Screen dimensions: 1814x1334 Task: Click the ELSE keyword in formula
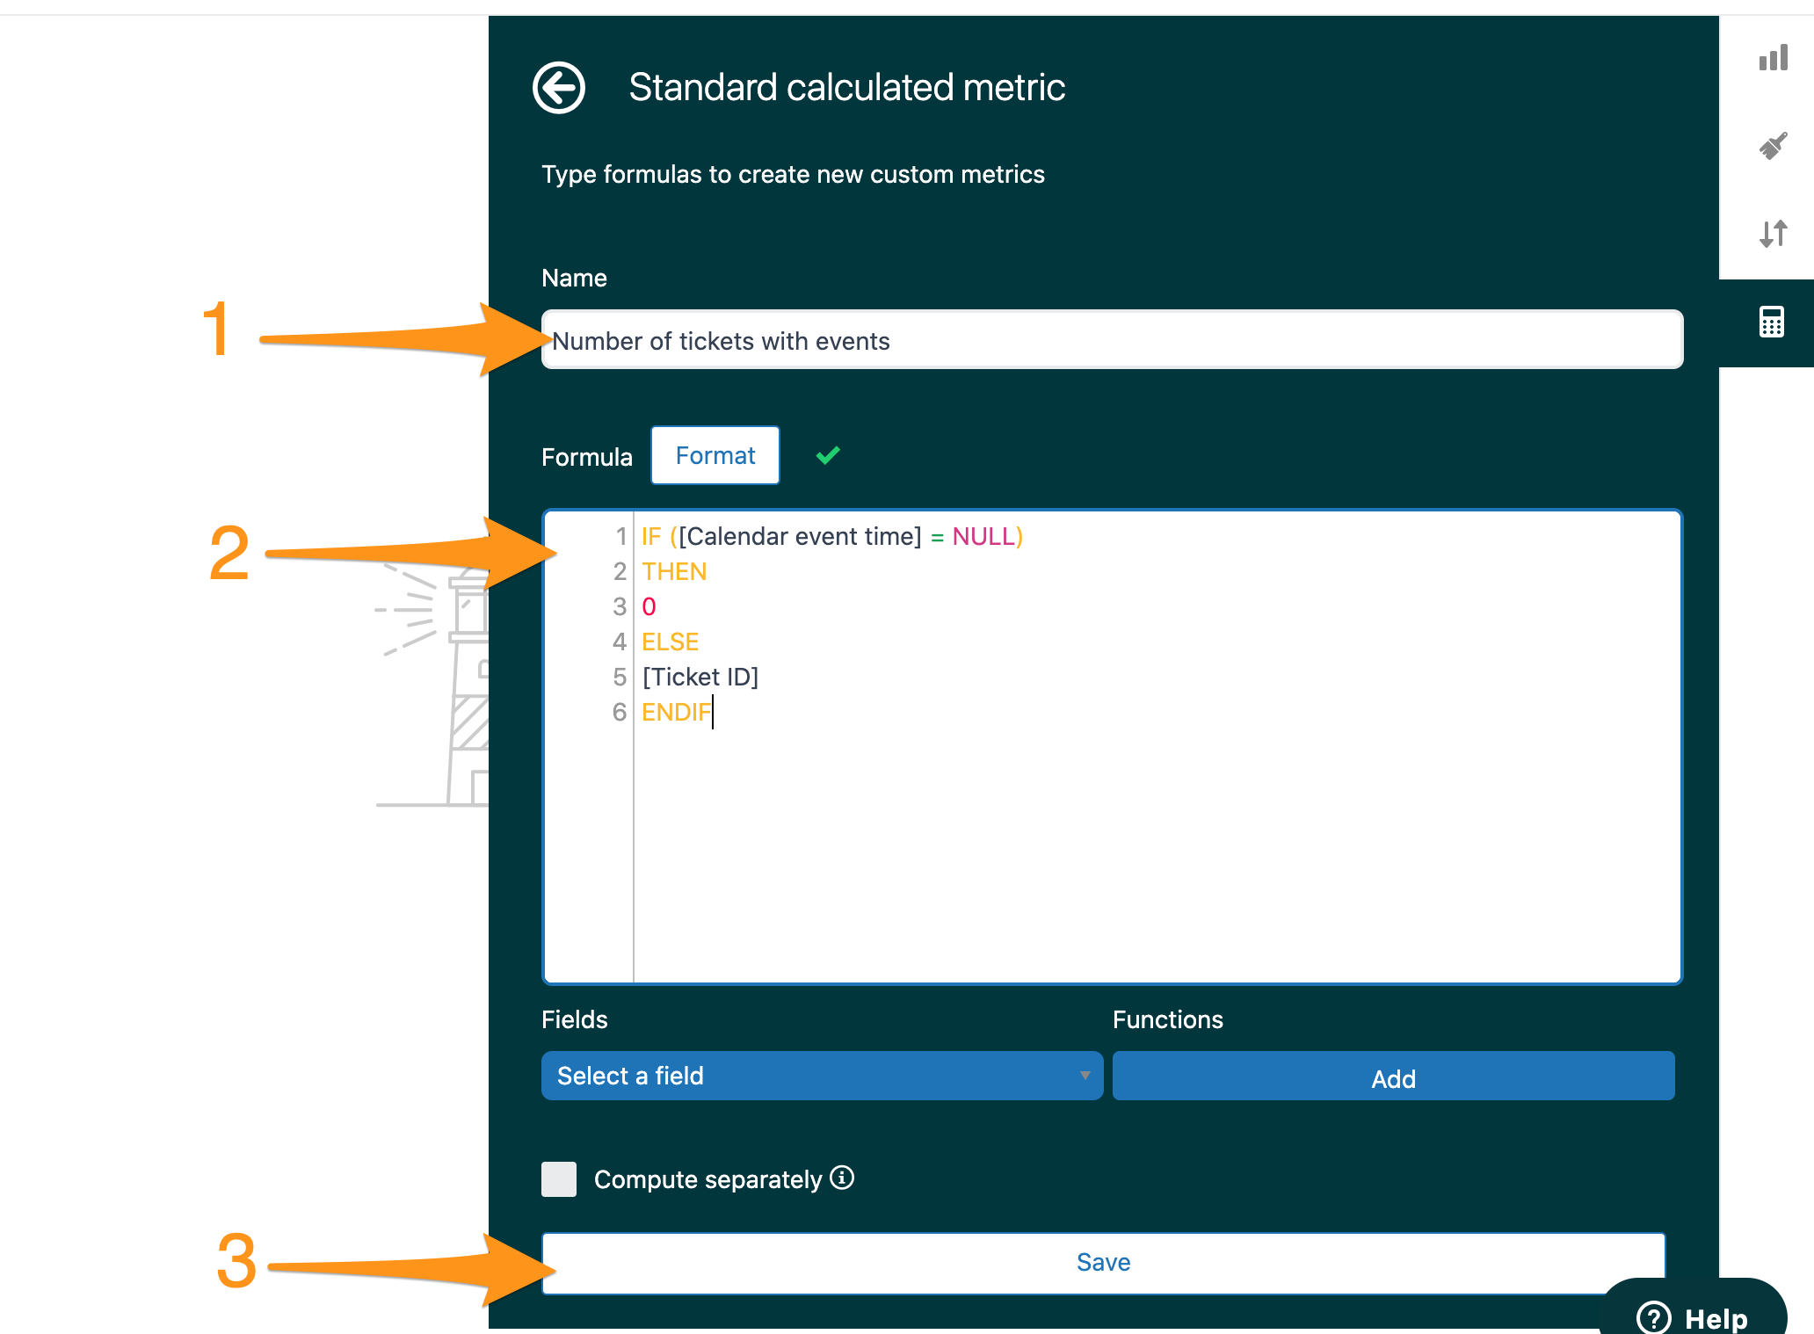671,642
